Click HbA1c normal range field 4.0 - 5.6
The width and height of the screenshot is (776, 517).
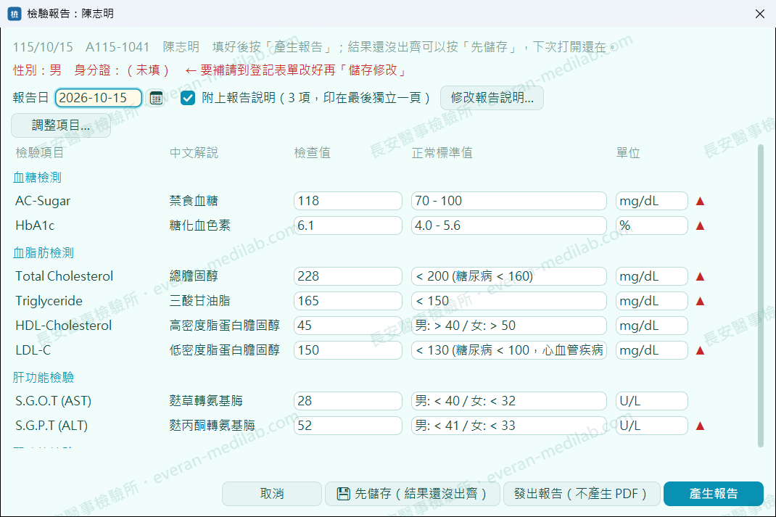click(x=509, y=226)
